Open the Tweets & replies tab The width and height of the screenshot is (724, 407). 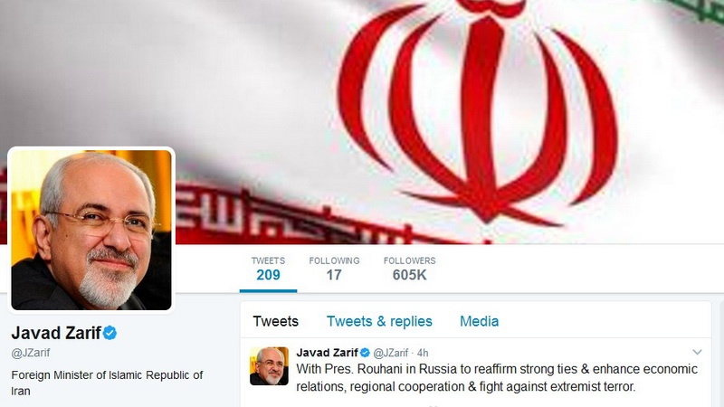pyautogui.click(x=379, y=321)
